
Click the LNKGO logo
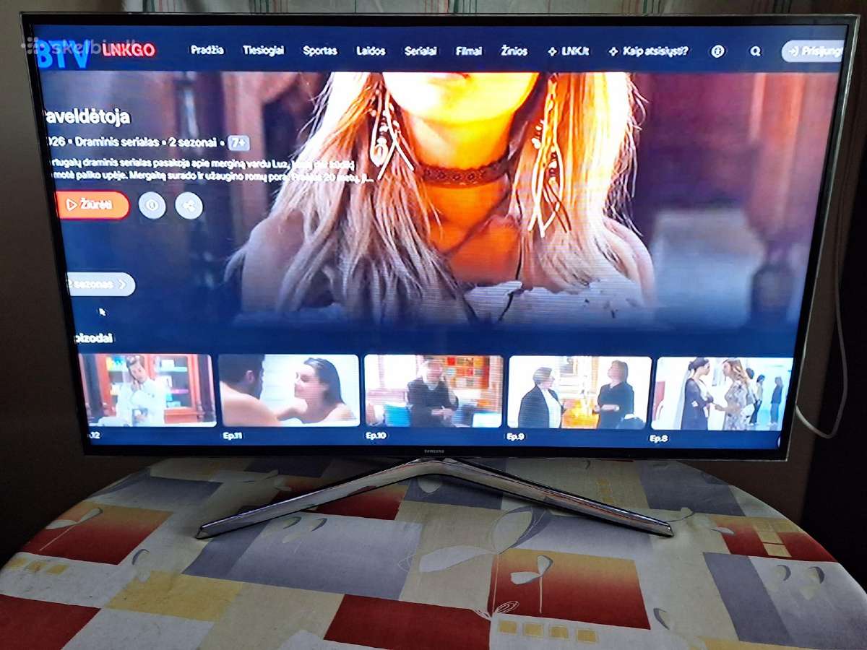coord(128,50)
